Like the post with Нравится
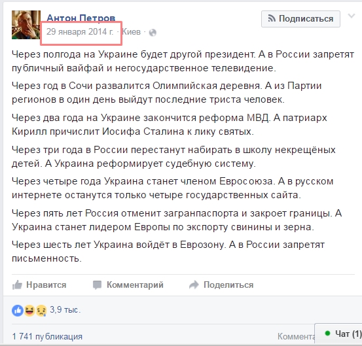This screenshot has width=362, height=346. click(39, 285)
